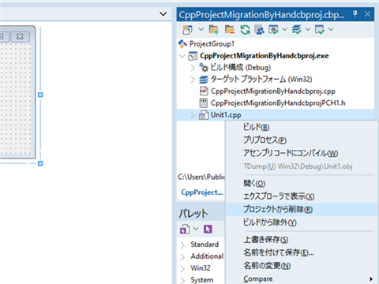The image size is (379, 284).
Task: Click the CppProject... tab below project tree
Action: (x=201, y=192)
